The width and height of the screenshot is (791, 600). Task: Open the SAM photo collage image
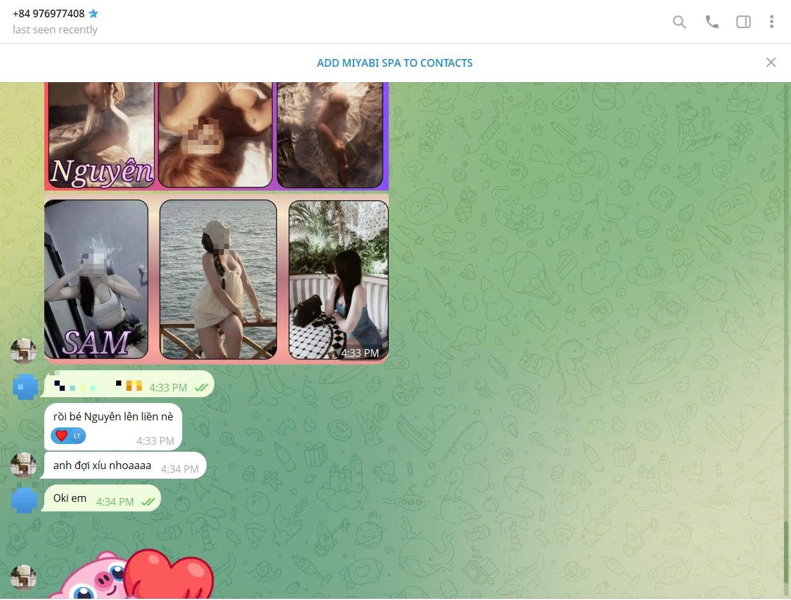point(216,279)
